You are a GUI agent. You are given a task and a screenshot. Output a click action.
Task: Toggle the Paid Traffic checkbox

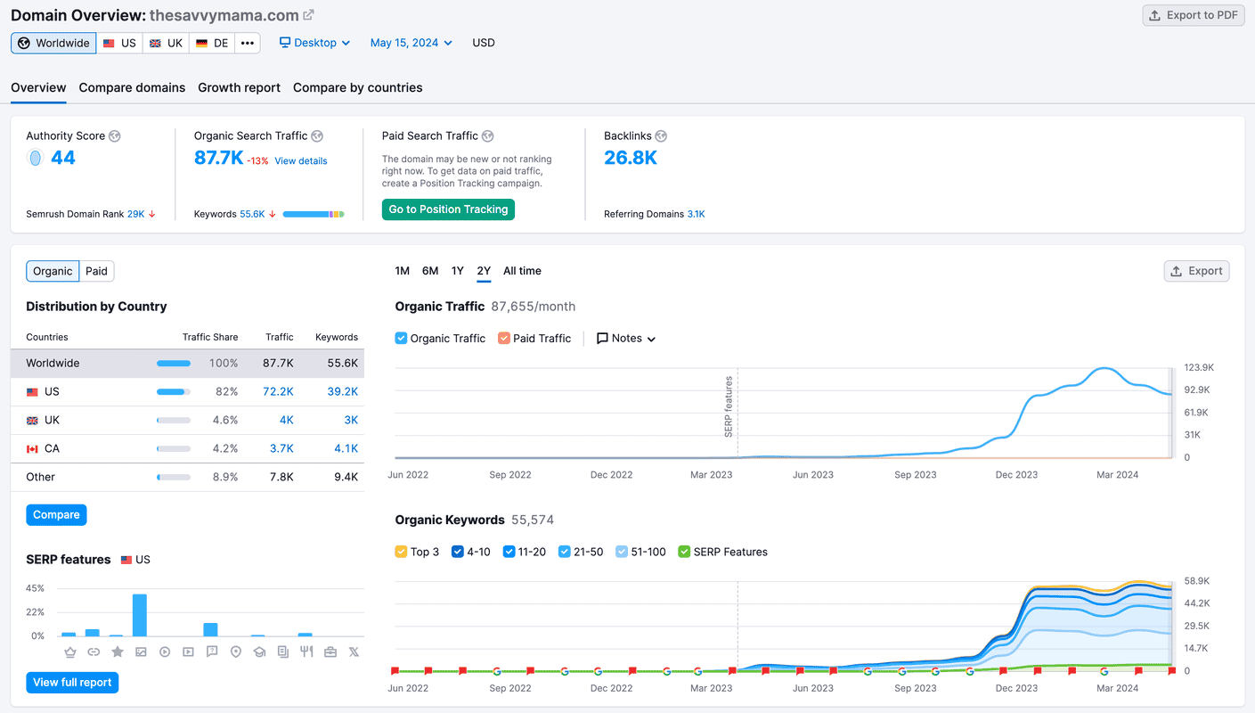pyautogui.click(x=504, y=338)
